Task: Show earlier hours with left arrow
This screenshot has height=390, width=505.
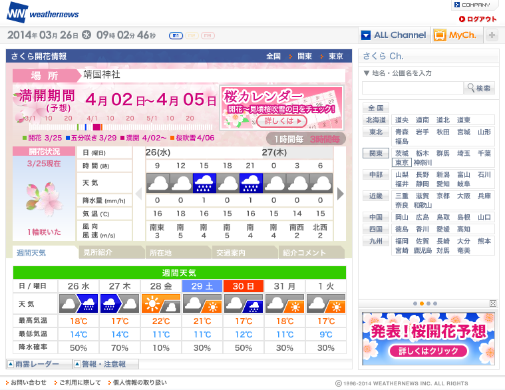Action: [x=139, y=194]
